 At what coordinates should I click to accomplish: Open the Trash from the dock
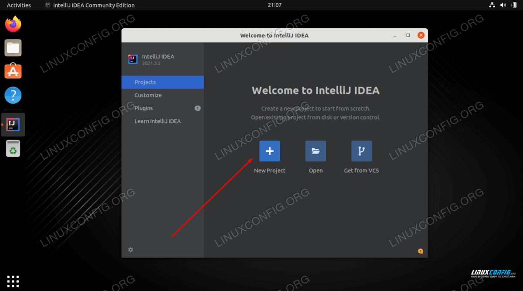point(13,148)
